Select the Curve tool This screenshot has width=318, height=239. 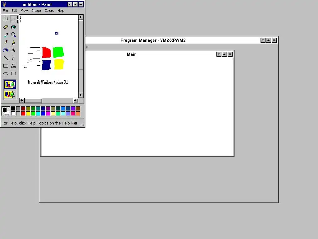click(x=14, y=58)
